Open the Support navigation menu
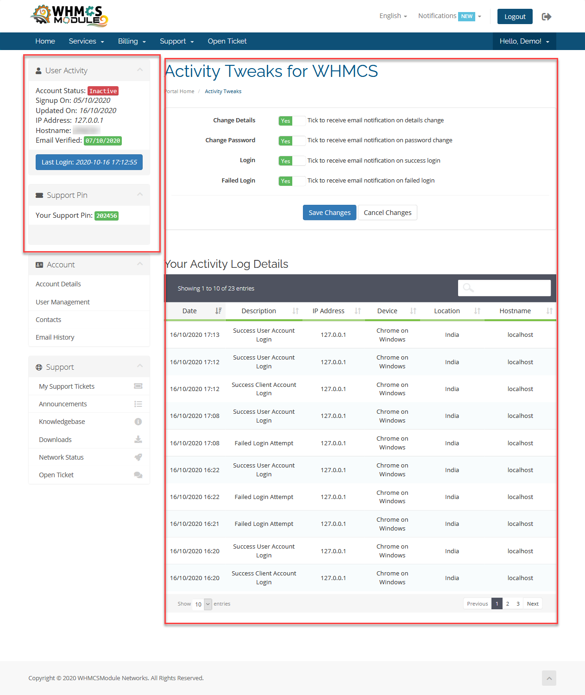This screenshot has height=695, width=585. tap(176, 41)
